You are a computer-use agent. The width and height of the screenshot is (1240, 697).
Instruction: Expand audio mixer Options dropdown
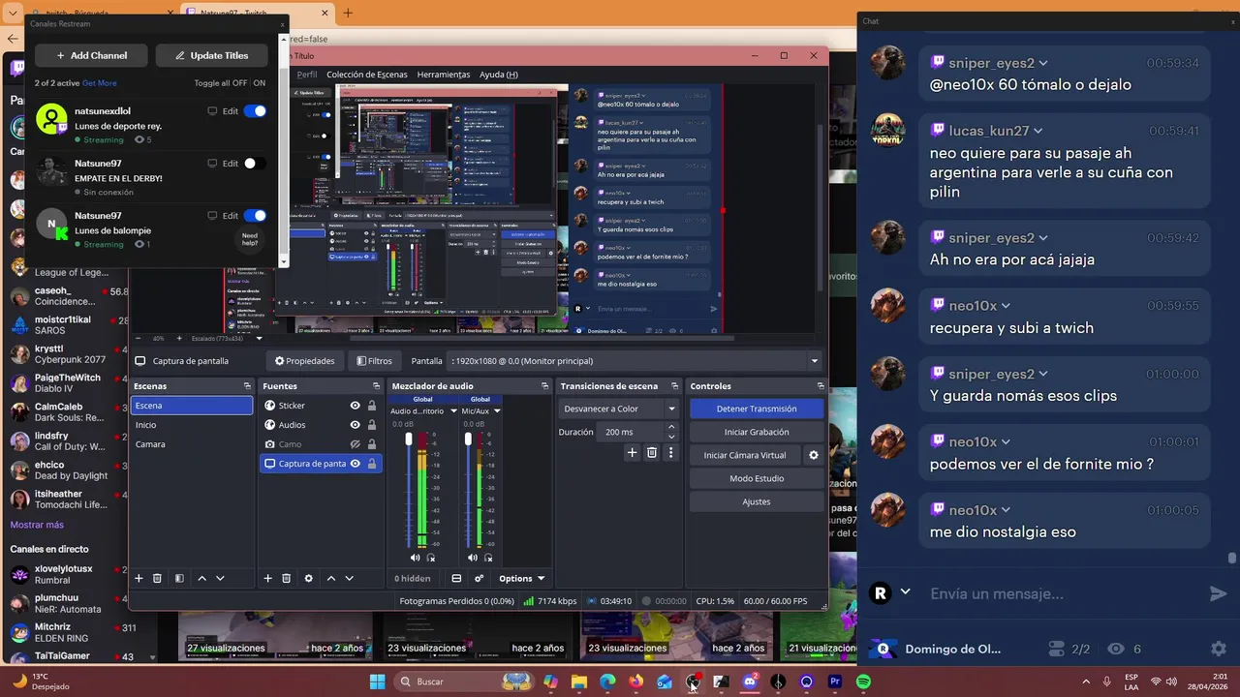click(x=521, y=579)
